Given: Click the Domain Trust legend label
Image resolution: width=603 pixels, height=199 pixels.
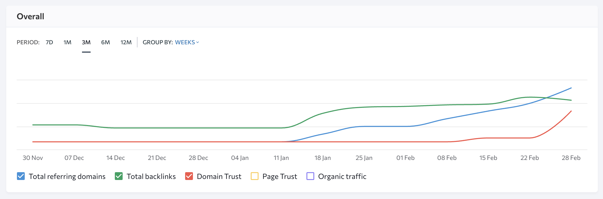Looking at the screenshot, I should [x=219, y=176].
